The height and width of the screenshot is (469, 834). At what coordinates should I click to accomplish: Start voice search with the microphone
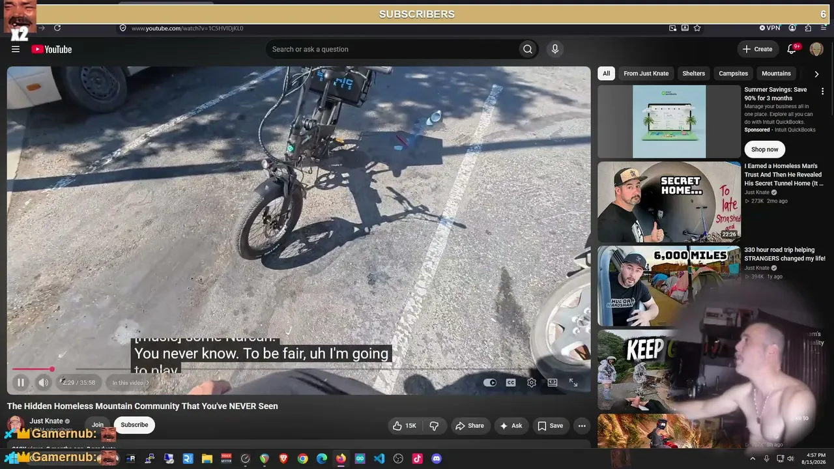[x=555, y=49]
